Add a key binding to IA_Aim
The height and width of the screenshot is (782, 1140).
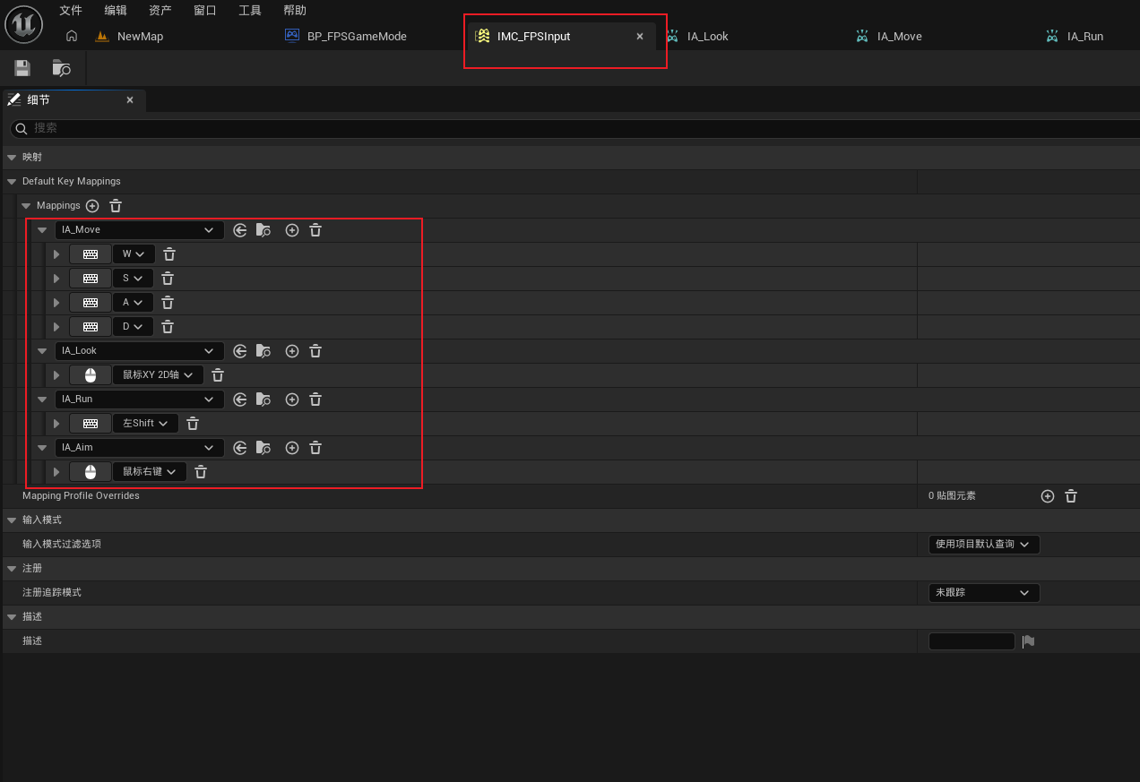click(292, 448)
